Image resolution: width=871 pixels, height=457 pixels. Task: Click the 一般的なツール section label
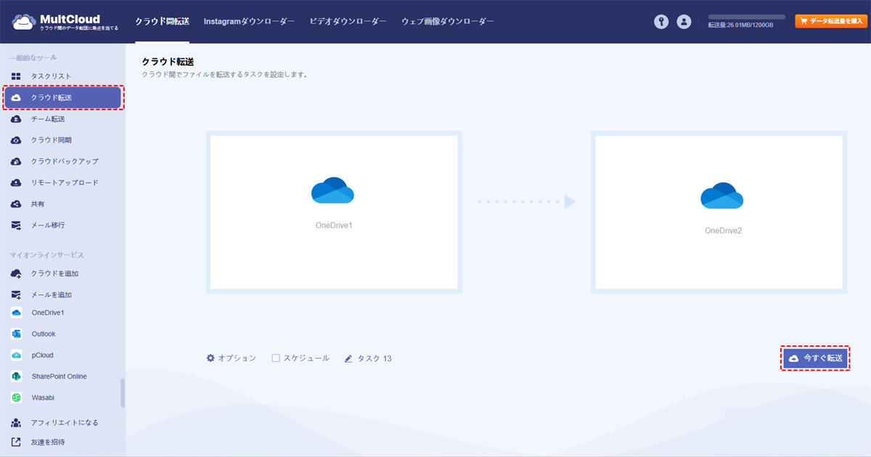33,57
